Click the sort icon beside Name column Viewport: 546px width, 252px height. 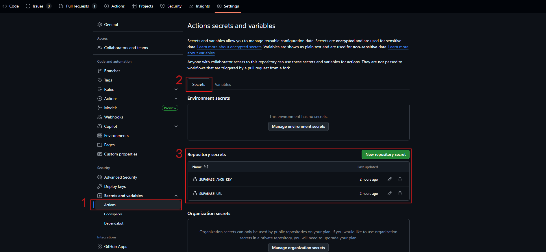(x=206, y=167)
